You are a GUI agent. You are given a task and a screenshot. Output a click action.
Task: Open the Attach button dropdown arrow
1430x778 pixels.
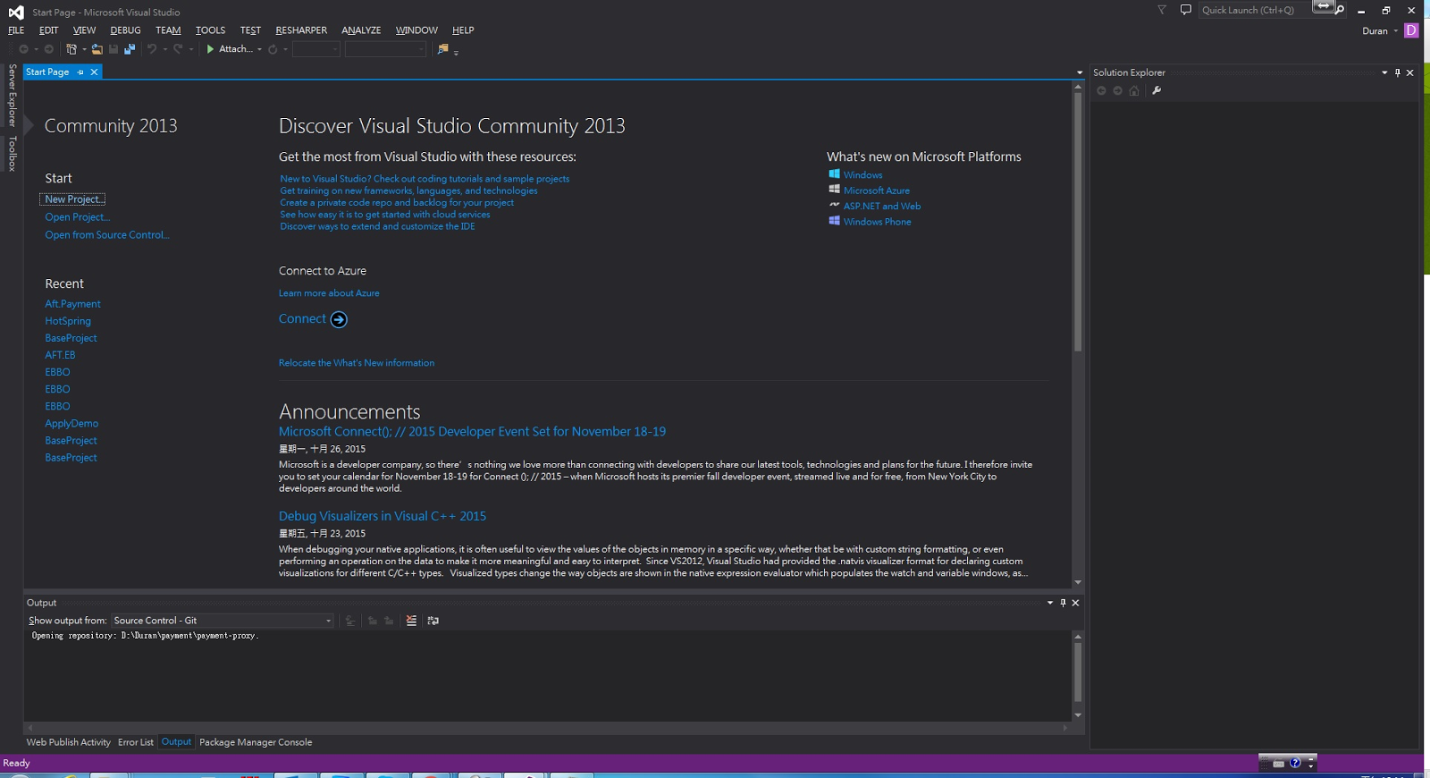[x=259, y=49]
